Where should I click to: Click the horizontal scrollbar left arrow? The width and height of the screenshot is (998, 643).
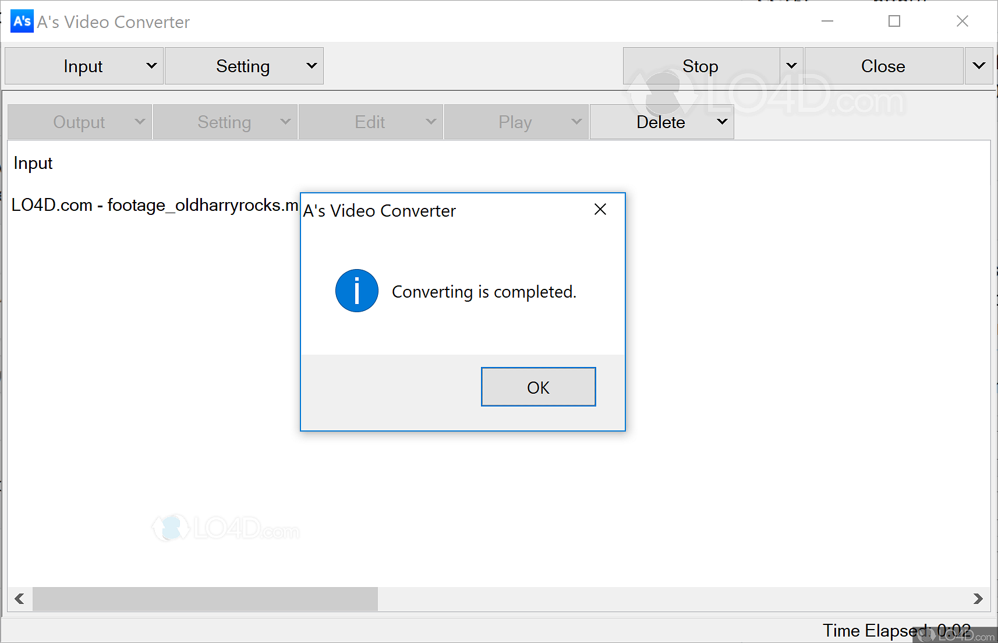[x=20, y=599]
